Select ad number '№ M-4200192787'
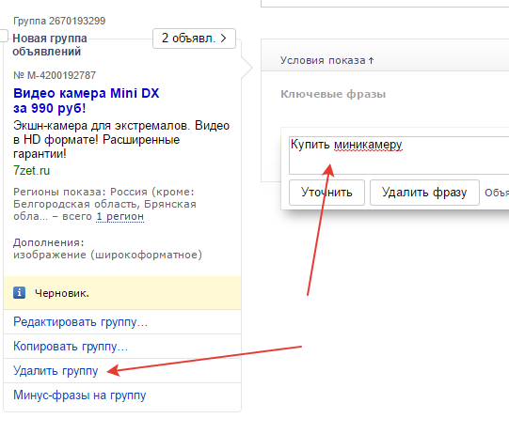 pos(55,75)
